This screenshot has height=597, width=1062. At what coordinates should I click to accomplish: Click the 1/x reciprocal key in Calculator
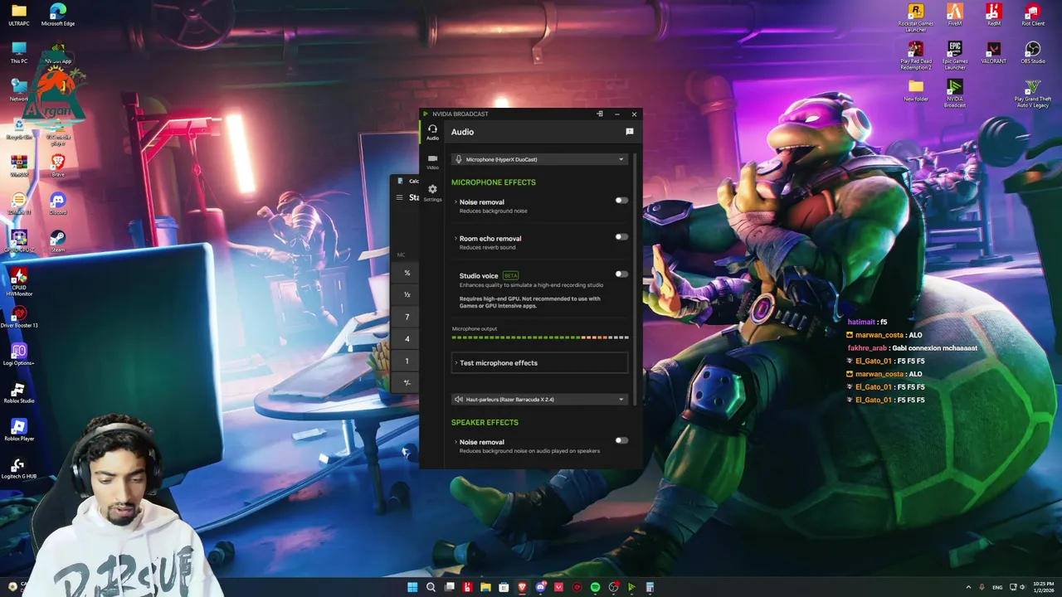tap(407, 294)
